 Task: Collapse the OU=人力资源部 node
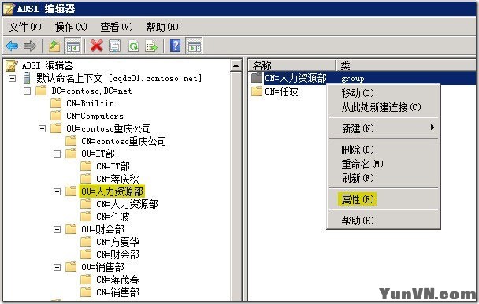pos(58,191)
